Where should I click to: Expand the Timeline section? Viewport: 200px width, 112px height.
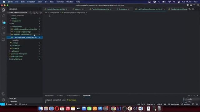(x=13, y=101)
